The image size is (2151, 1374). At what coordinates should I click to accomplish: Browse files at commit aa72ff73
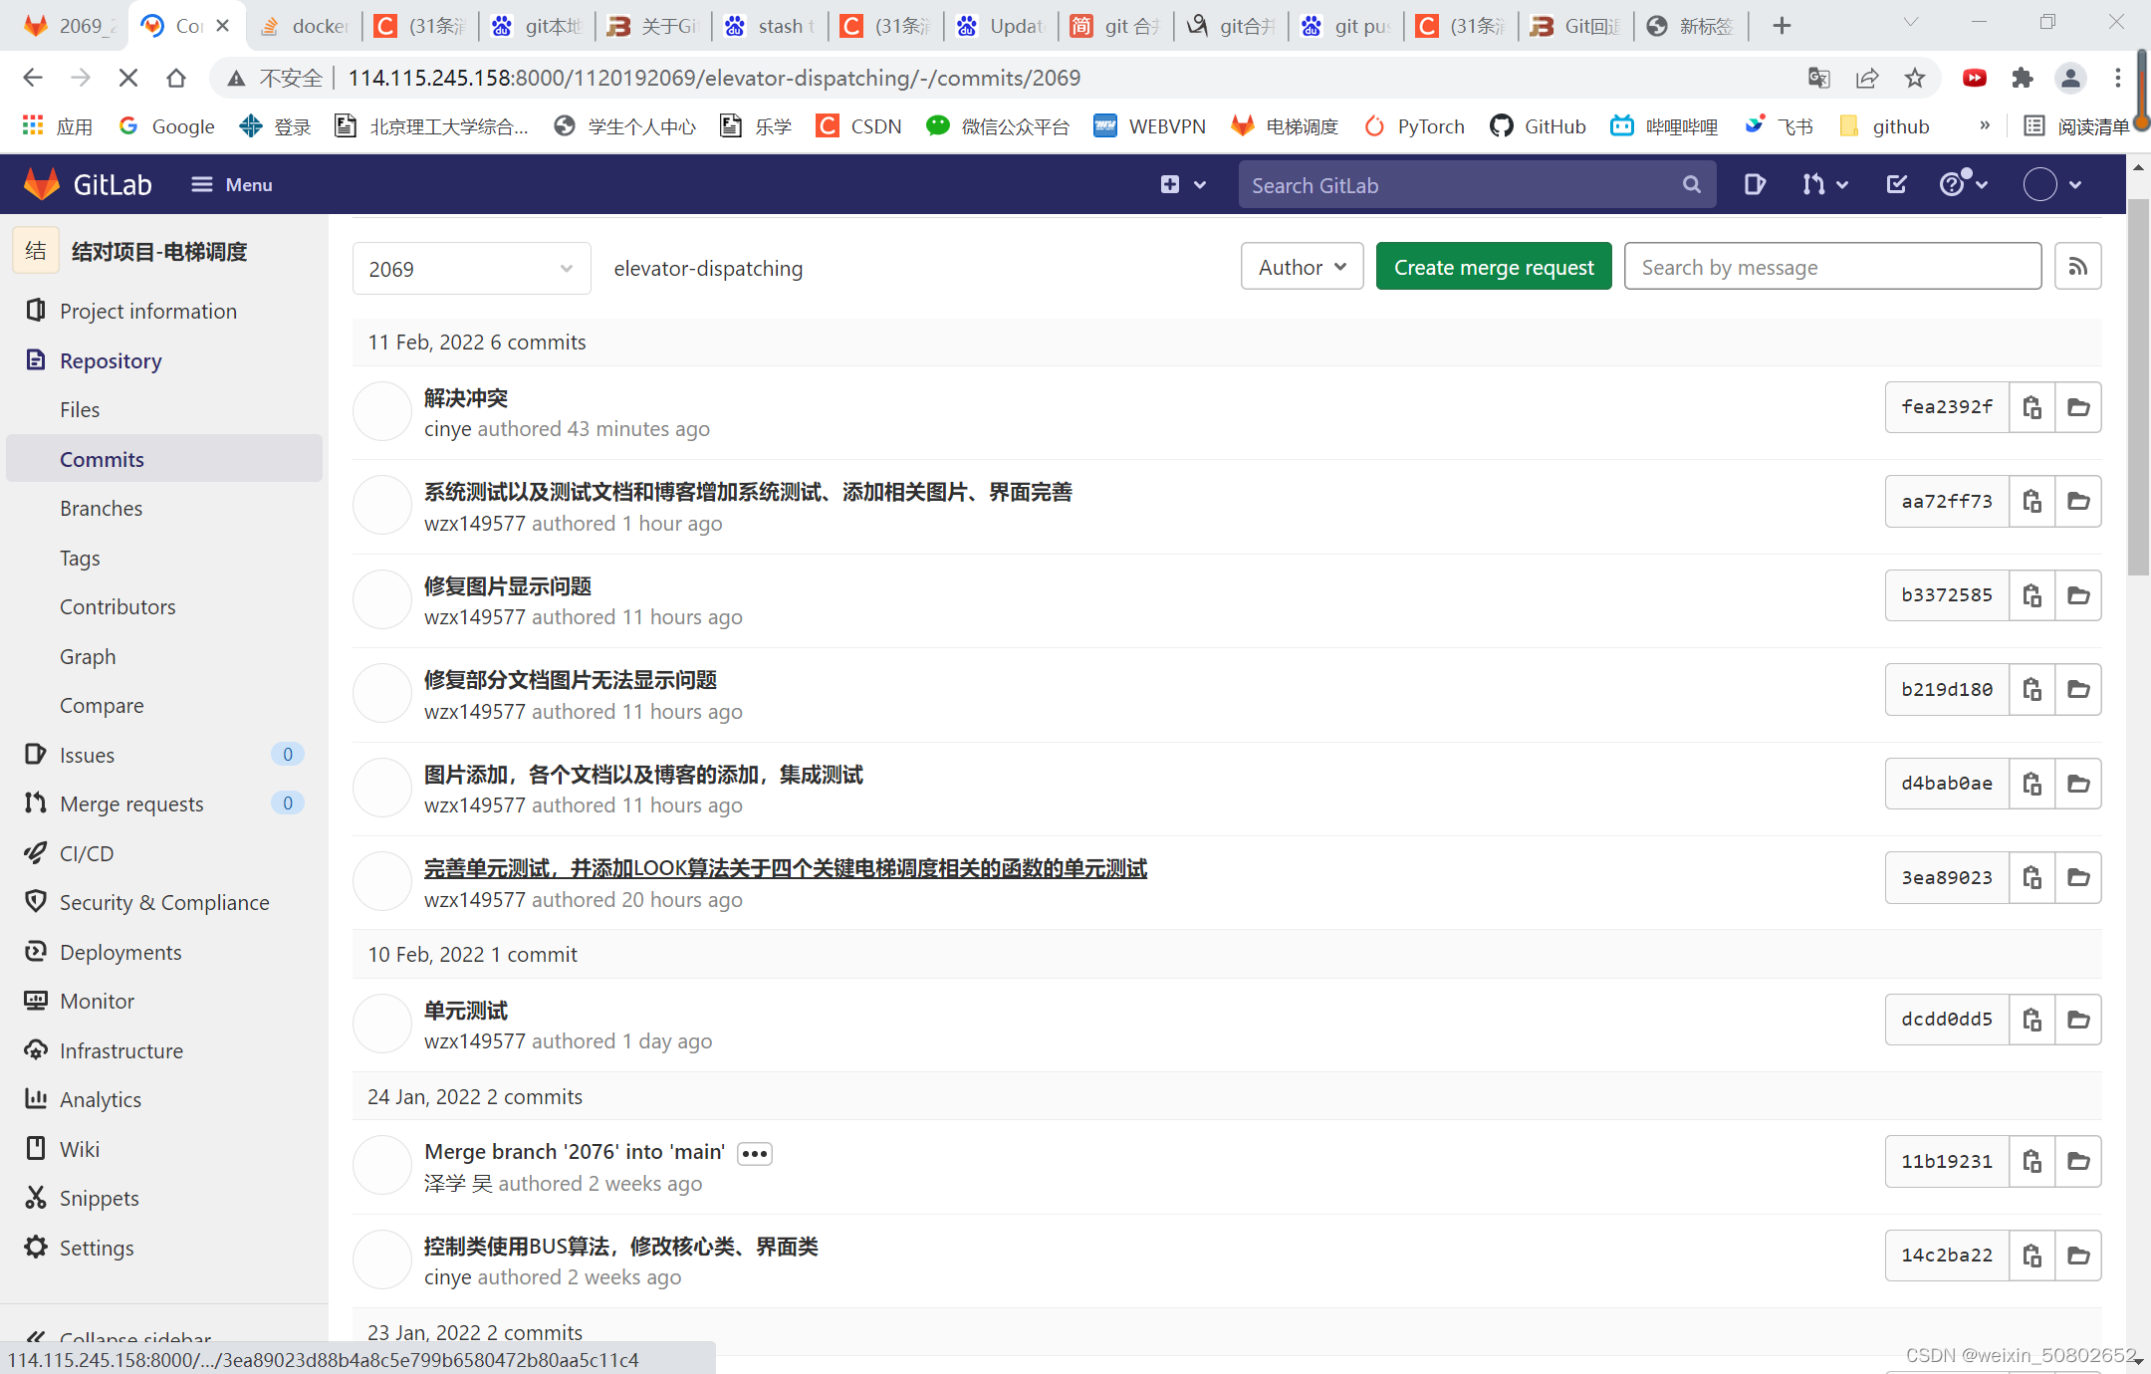[2078, 502]
